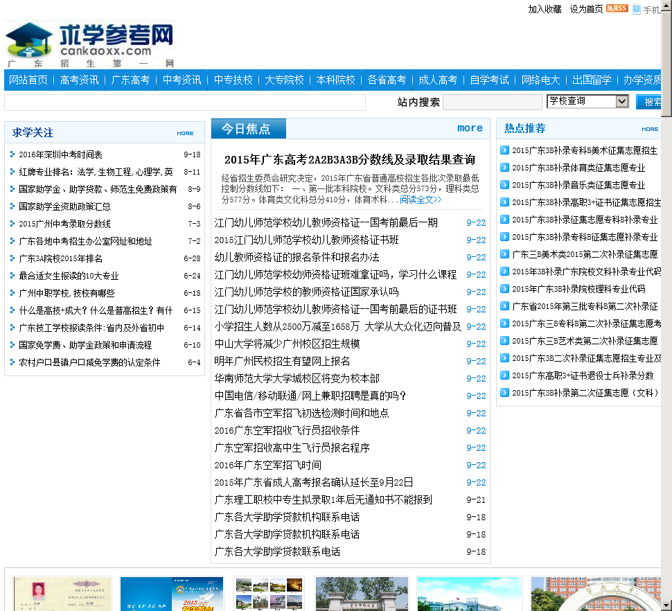The height and width of the screenshot is (611, 672).
Task: Click arrow icon beside 2015年广东3B补录院校理科专业代码
Action: (505, 288)
